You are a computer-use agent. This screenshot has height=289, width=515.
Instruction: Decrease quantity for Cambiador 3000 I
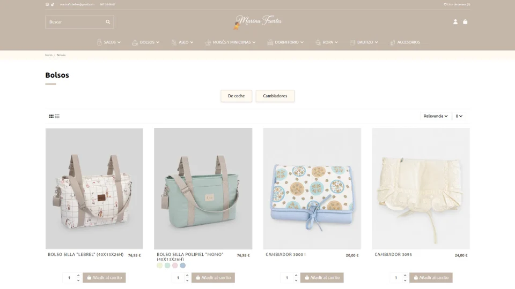[x=296, y=280]
